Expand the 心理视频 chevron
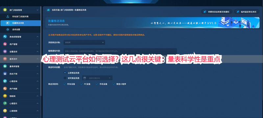The width and height of the screenshot is (263, 118). click(x=37, y=111)
